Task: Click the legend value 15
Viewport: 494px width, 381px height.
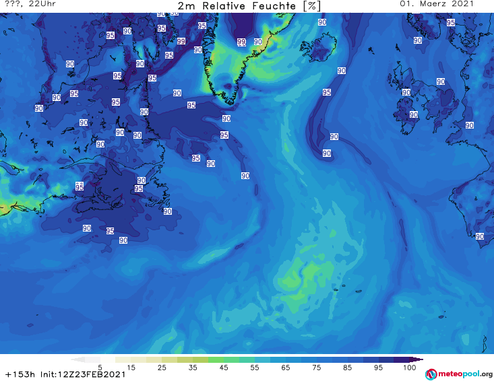Action: point(131,368)
